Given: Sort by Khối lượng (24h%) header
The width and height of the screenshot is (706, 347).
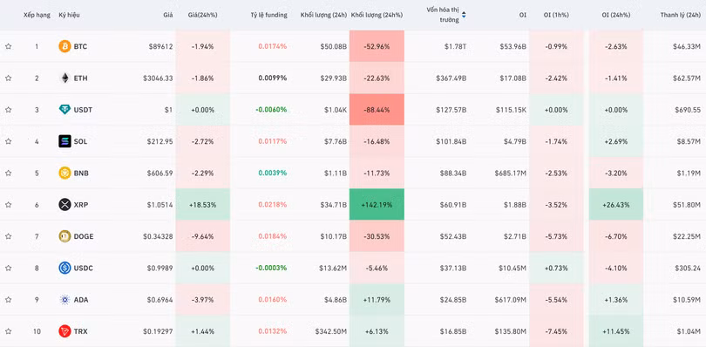Looking at the screenshot, I should [377, 15].
